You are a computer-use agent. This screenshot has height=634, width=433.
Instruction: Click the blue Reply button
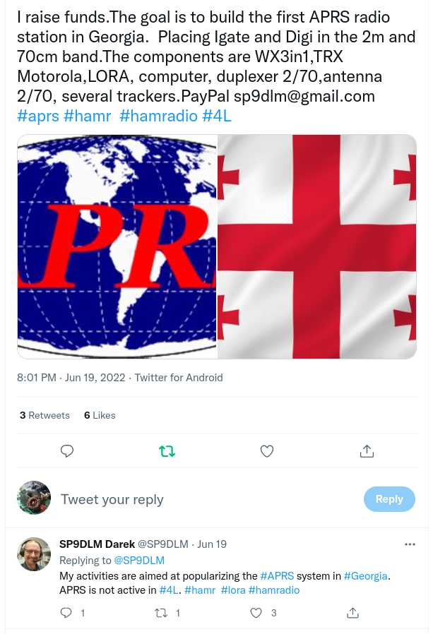(389, 499)
